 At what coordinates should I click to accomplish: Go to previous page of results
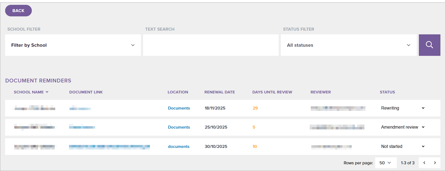click(424, 163)
